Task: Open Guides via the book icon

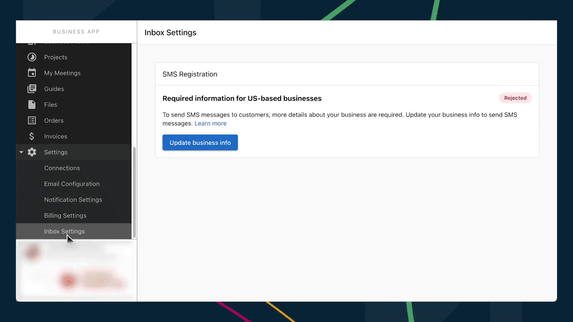Action: click(x=31, y=89)
